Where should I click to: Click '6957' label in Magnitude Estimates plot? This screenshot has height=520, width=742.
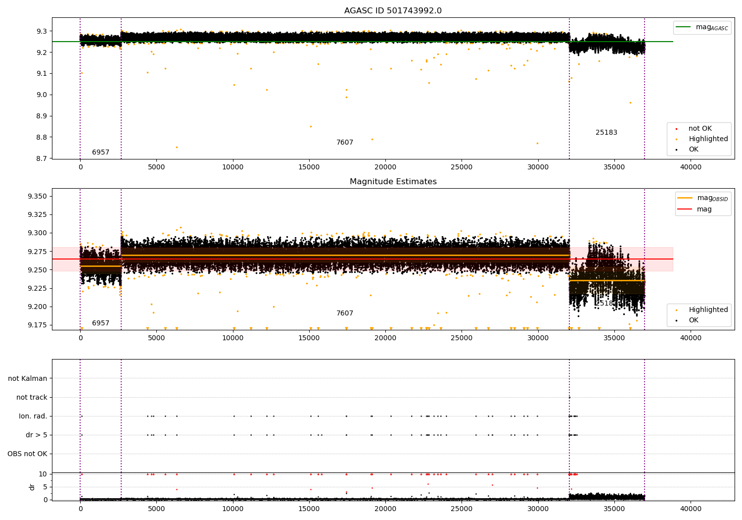click(101, 323)
